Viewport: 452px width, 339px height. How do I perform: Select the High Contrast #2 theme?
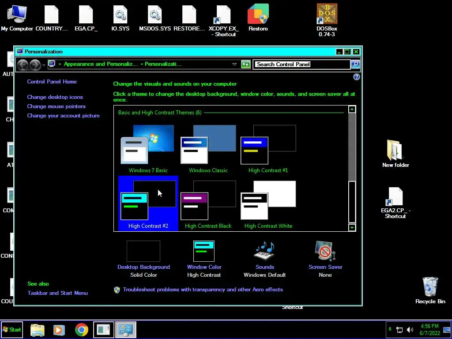click(x=148, y=203)
